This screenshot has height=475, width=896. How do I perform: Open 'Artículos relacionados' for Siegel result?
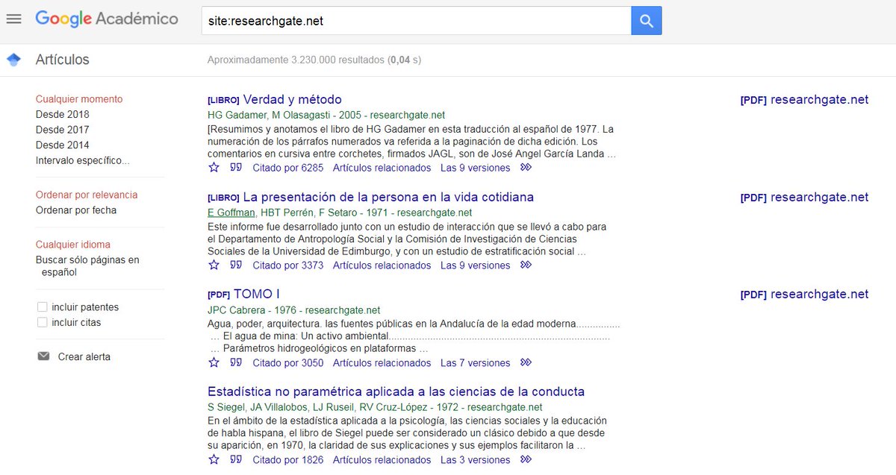[x=382, y=460]
